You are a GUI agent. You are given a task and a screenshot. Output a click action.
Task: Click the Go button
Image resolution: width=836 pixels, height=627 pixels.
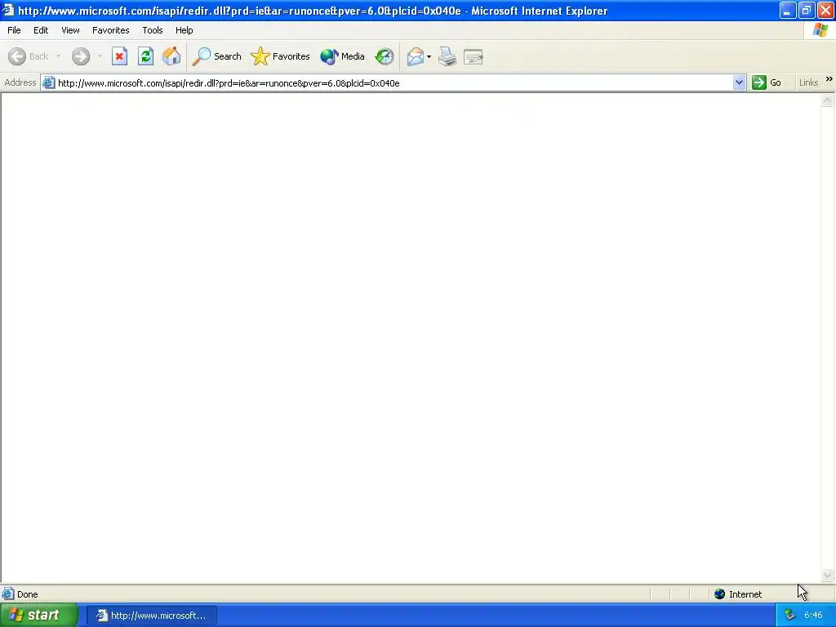pos(767,82)
